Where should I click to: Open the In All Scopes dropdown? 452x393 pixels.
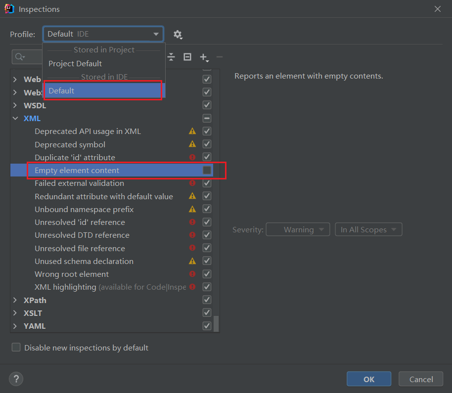coord(368,229)
